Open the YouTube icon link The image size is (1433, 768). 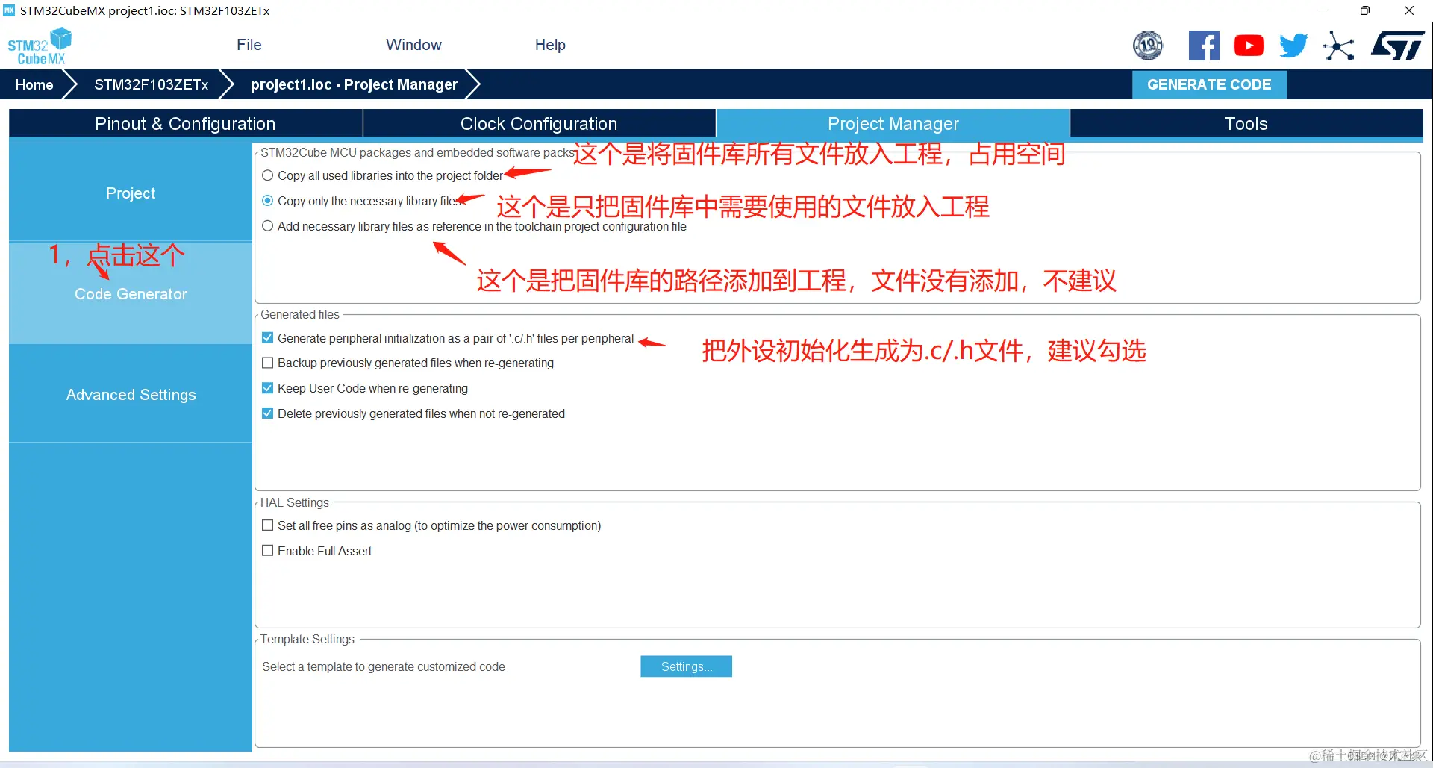[x=1249, y=46]
